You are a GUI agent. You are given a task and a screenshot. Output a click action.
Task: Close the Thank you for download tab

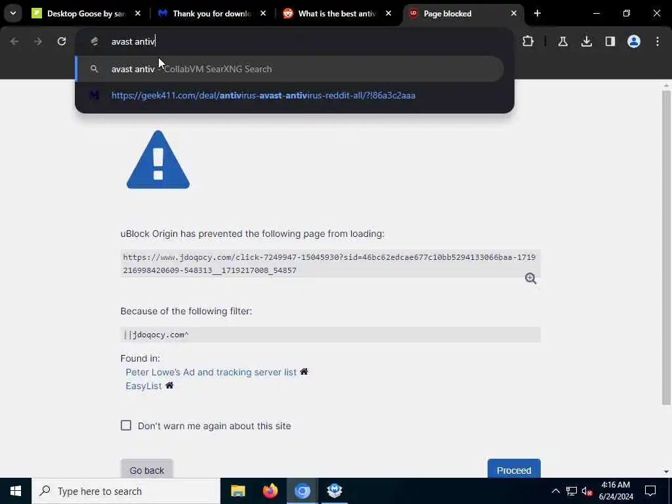[263, 14]
